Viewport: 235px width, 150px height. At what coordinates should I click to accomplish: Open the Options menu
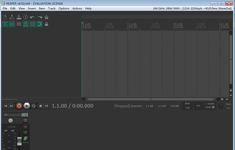click(64, 8)
